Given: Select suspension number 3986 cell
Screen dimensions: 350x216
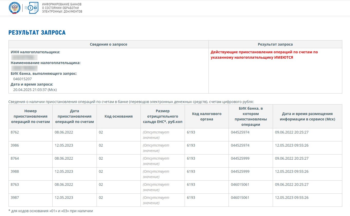Looking at the screenshot, I should 15,145.
